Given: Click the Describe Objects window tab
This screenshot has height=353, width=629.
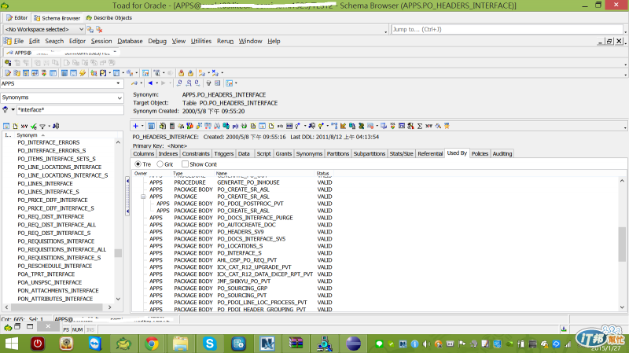Looking at the screenshot, I should coord(109,17).
